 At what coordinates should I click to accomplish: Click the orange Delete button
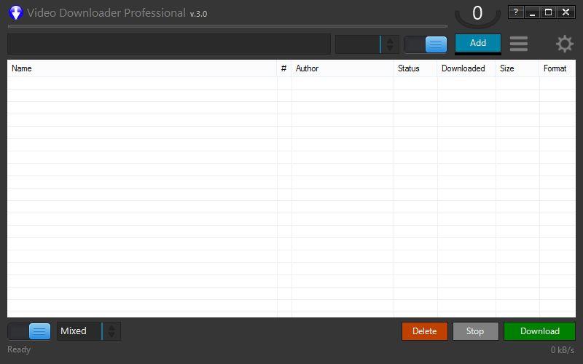425,331
